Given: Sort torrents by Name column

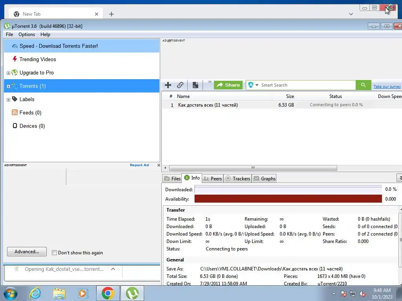Looking at the screenshot, I should (x=223, y=96).
